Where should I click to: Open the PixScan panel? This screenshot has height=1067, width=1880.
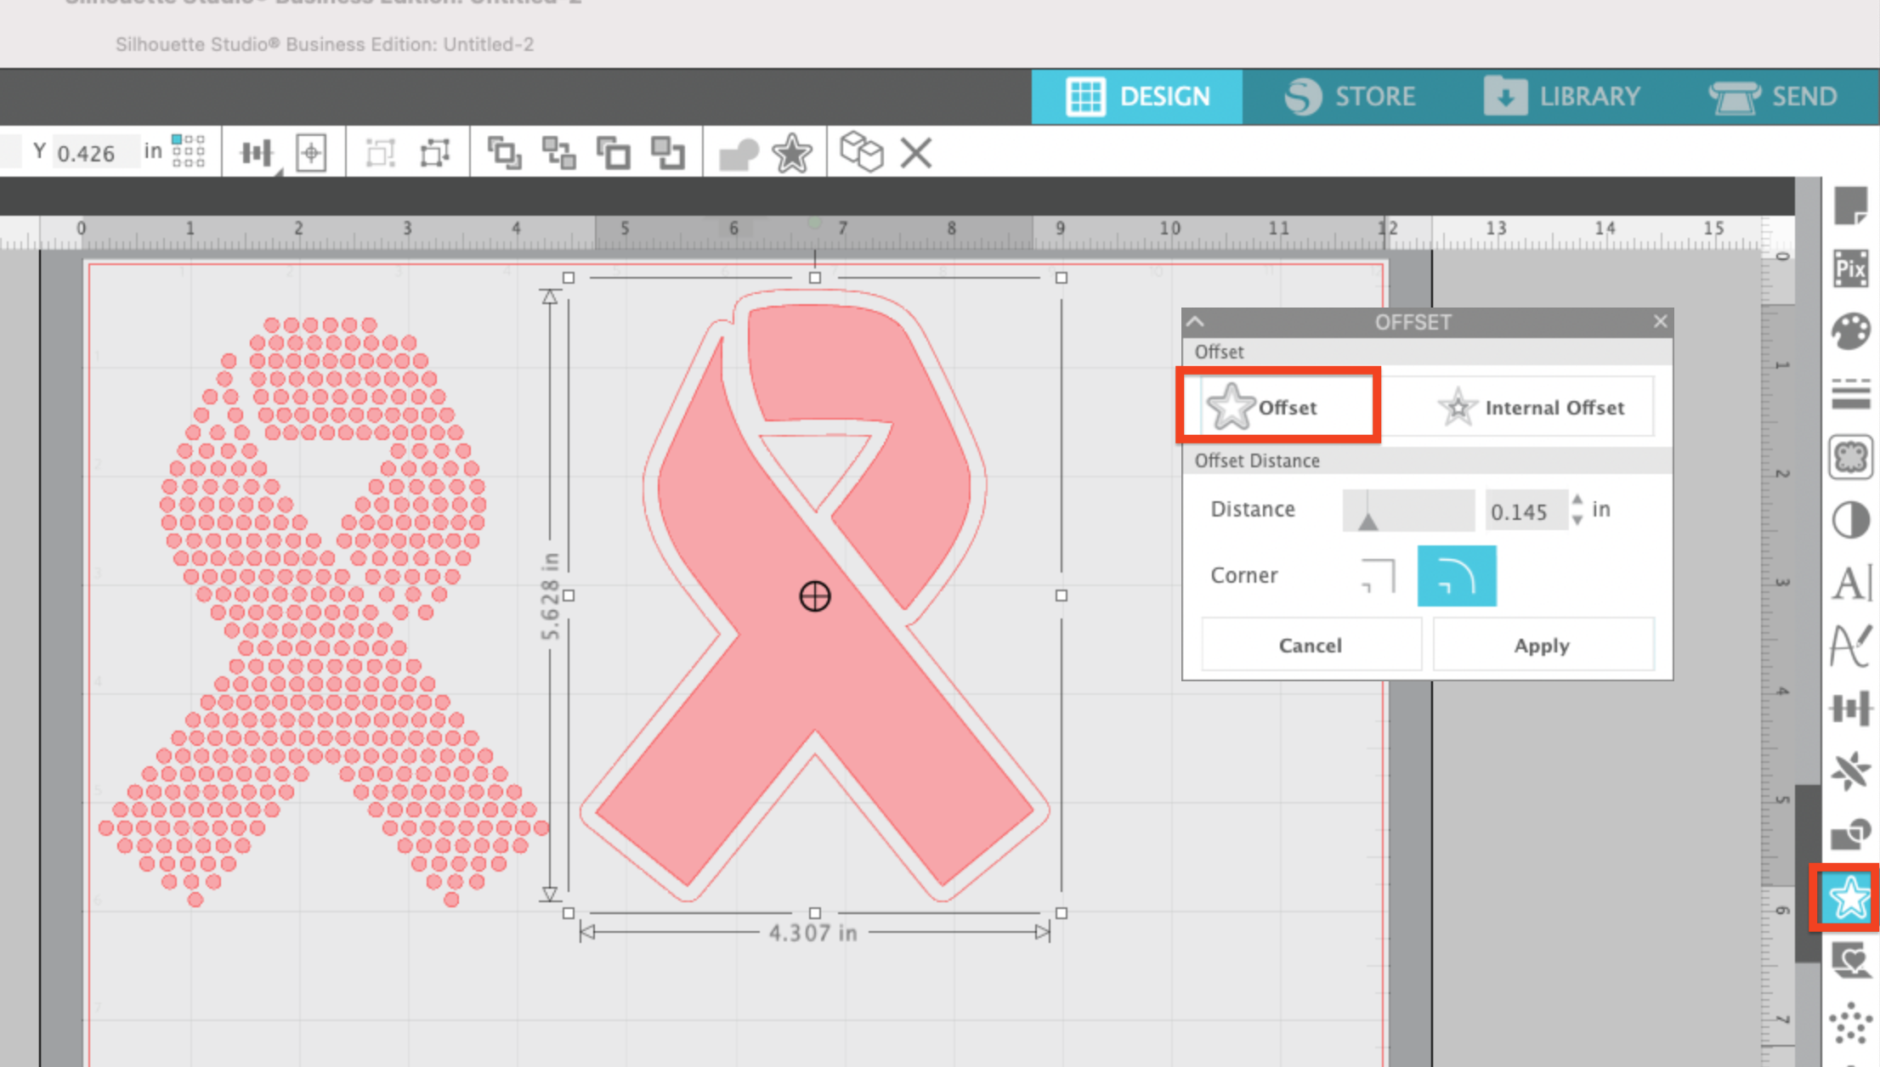(1853, 268)
